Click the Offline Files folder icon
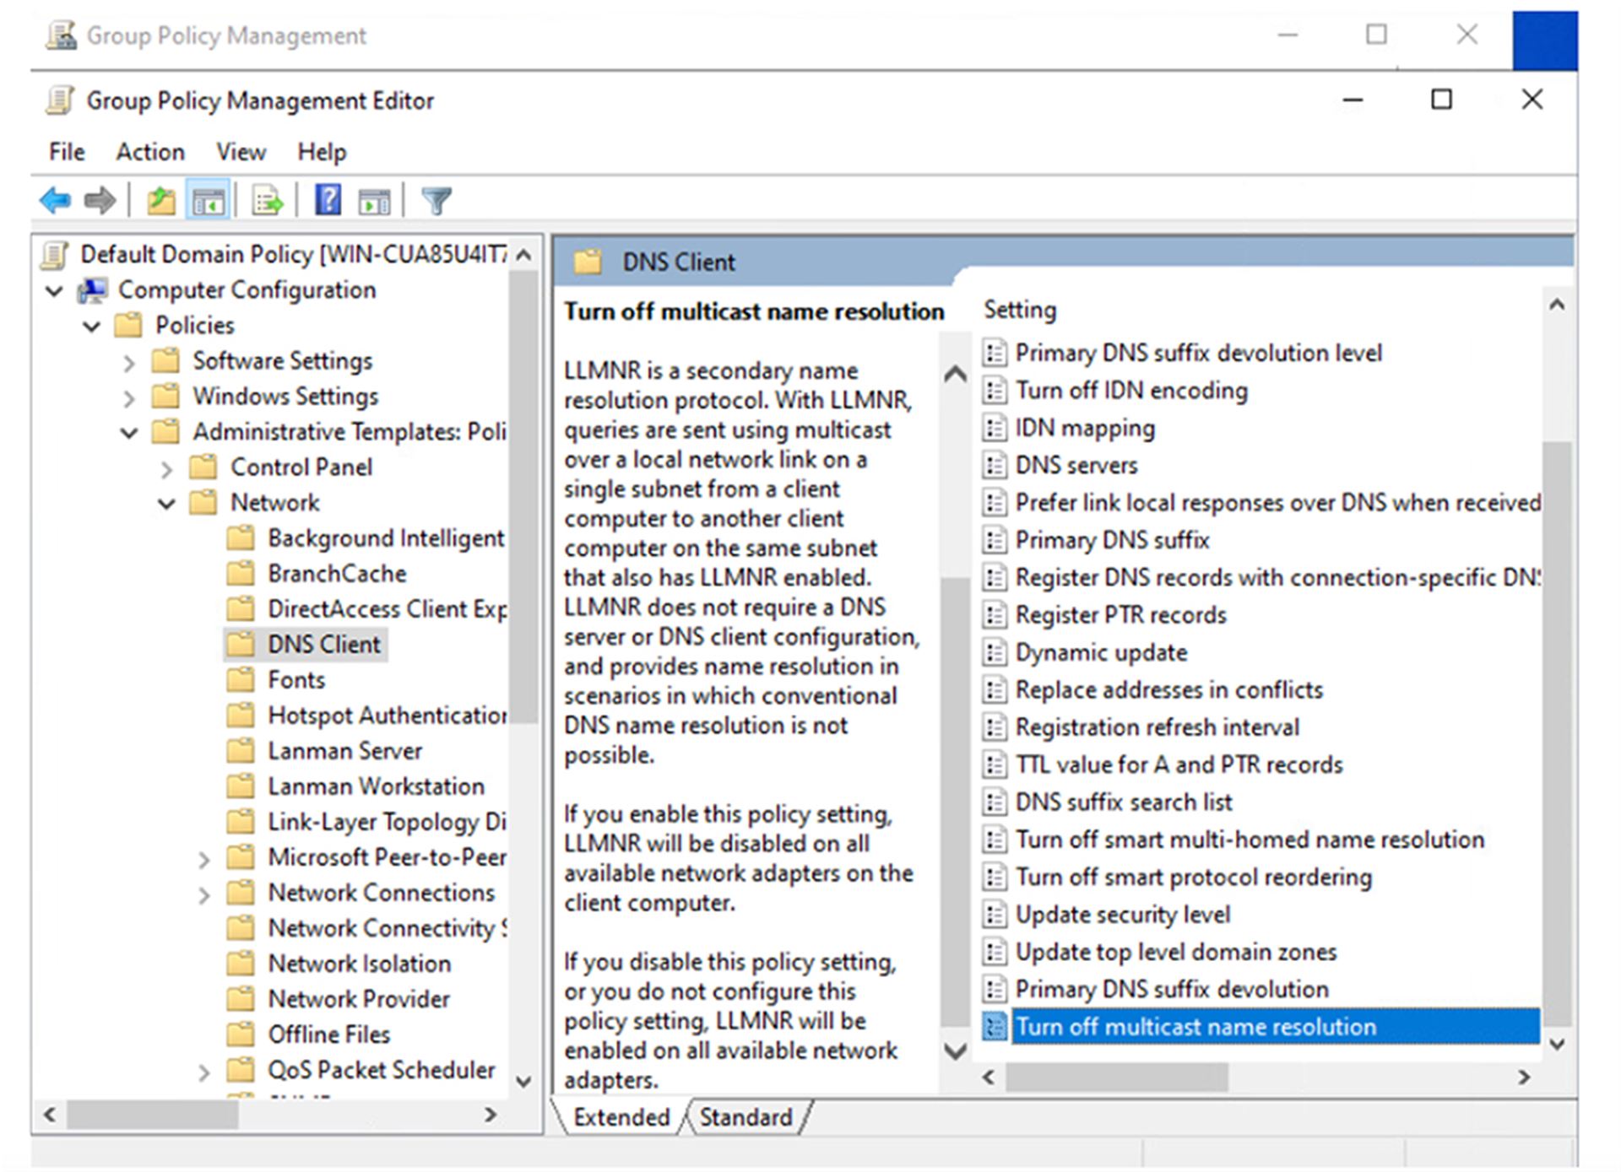This screenshot has width=1621, height=1172. [241, 1034]
